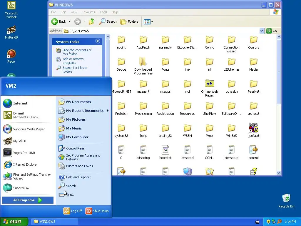Select the Fonts folder
This screenshot has height=226, width=301.
point(165,64)
